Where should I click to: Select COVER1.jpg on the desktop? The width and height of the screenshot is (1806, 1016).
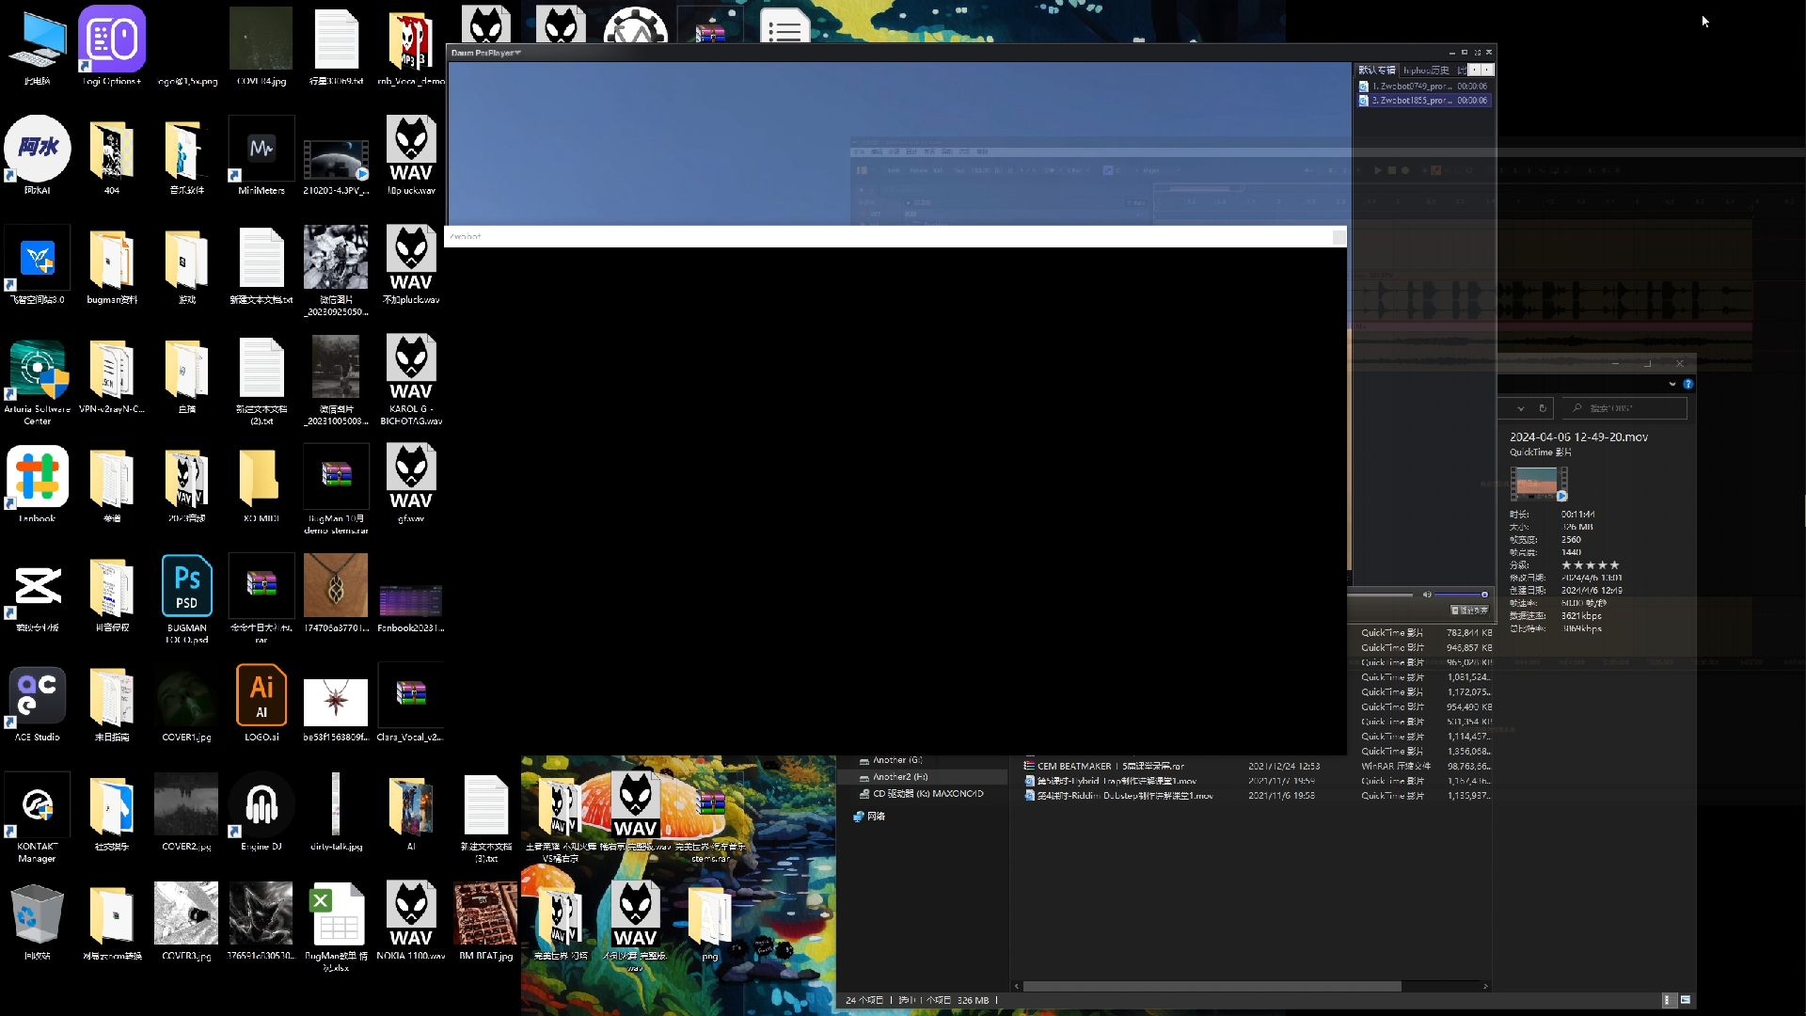click(186, 704)
